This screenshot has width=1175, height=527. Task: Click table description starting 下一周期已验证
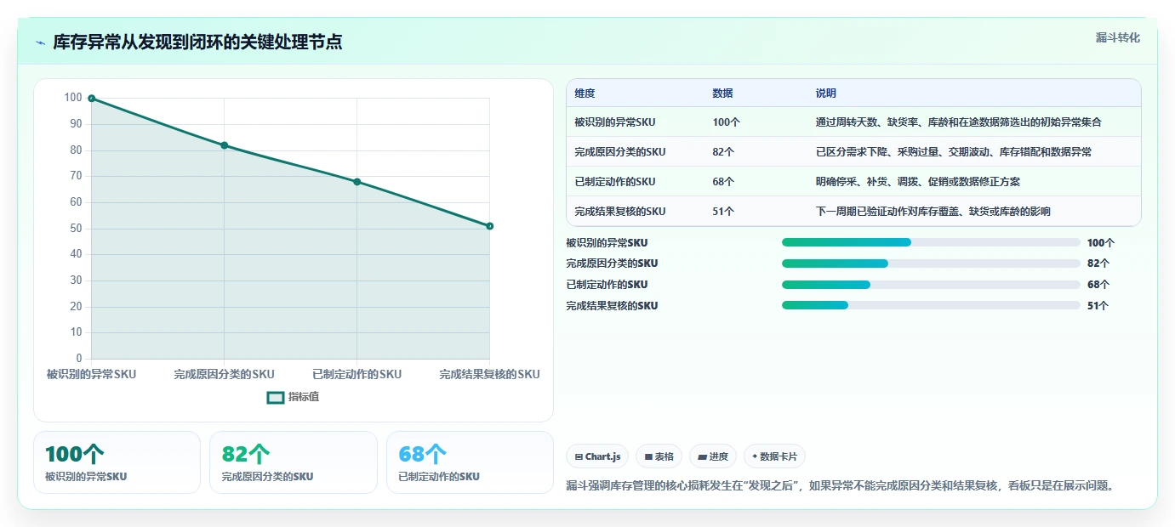pyautogui.click(x=933, y=212)
